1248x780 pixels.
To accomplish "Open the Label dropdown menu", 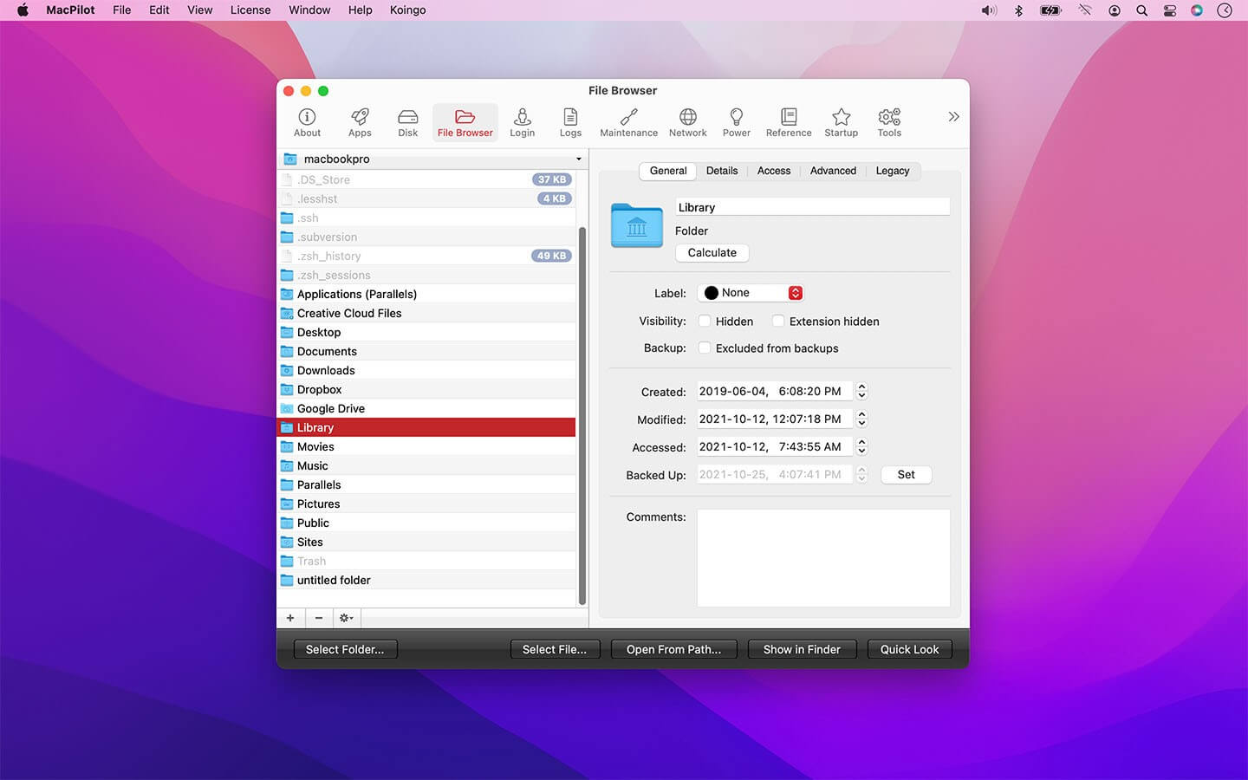I will coord(750,292).
